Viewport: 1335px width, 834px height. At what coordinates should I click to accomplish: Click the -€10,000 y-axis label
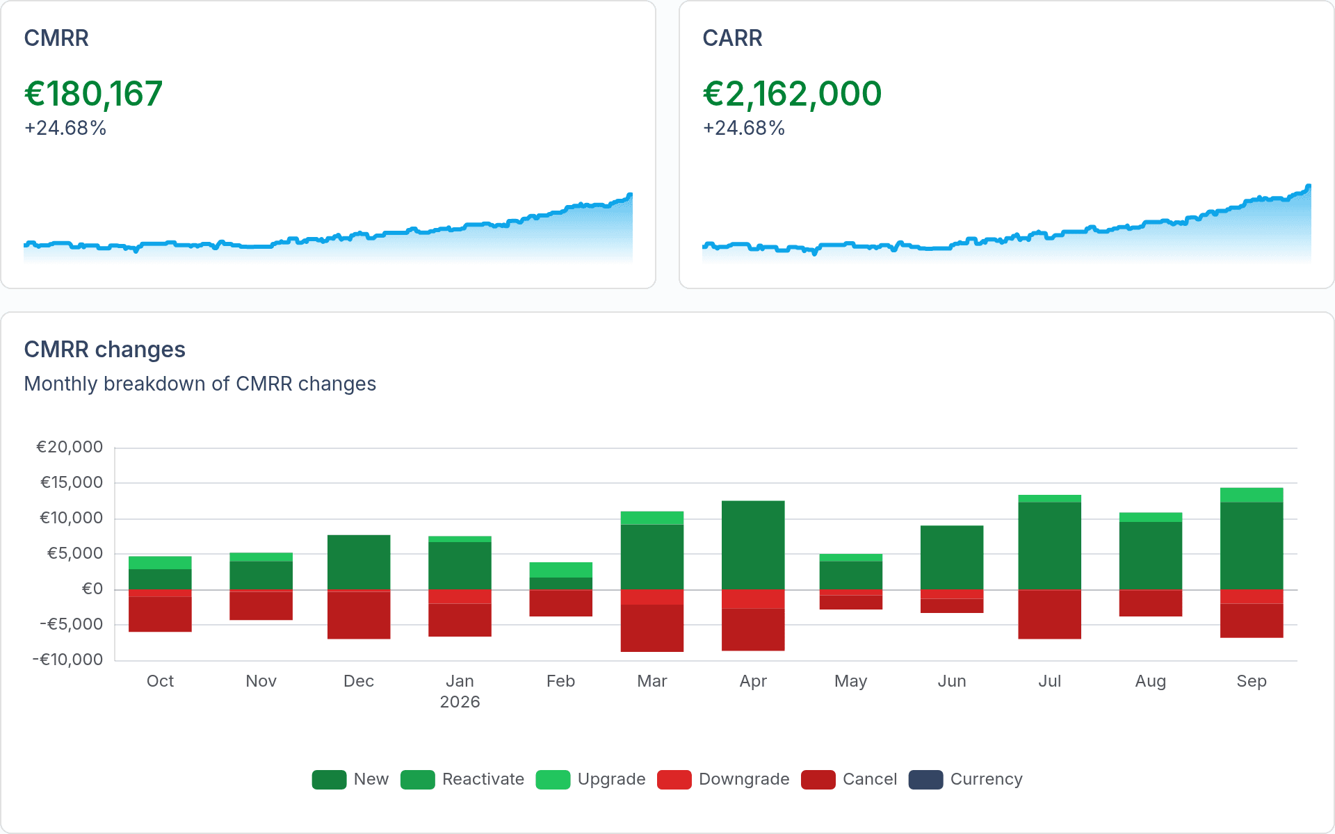click(67, 660)
